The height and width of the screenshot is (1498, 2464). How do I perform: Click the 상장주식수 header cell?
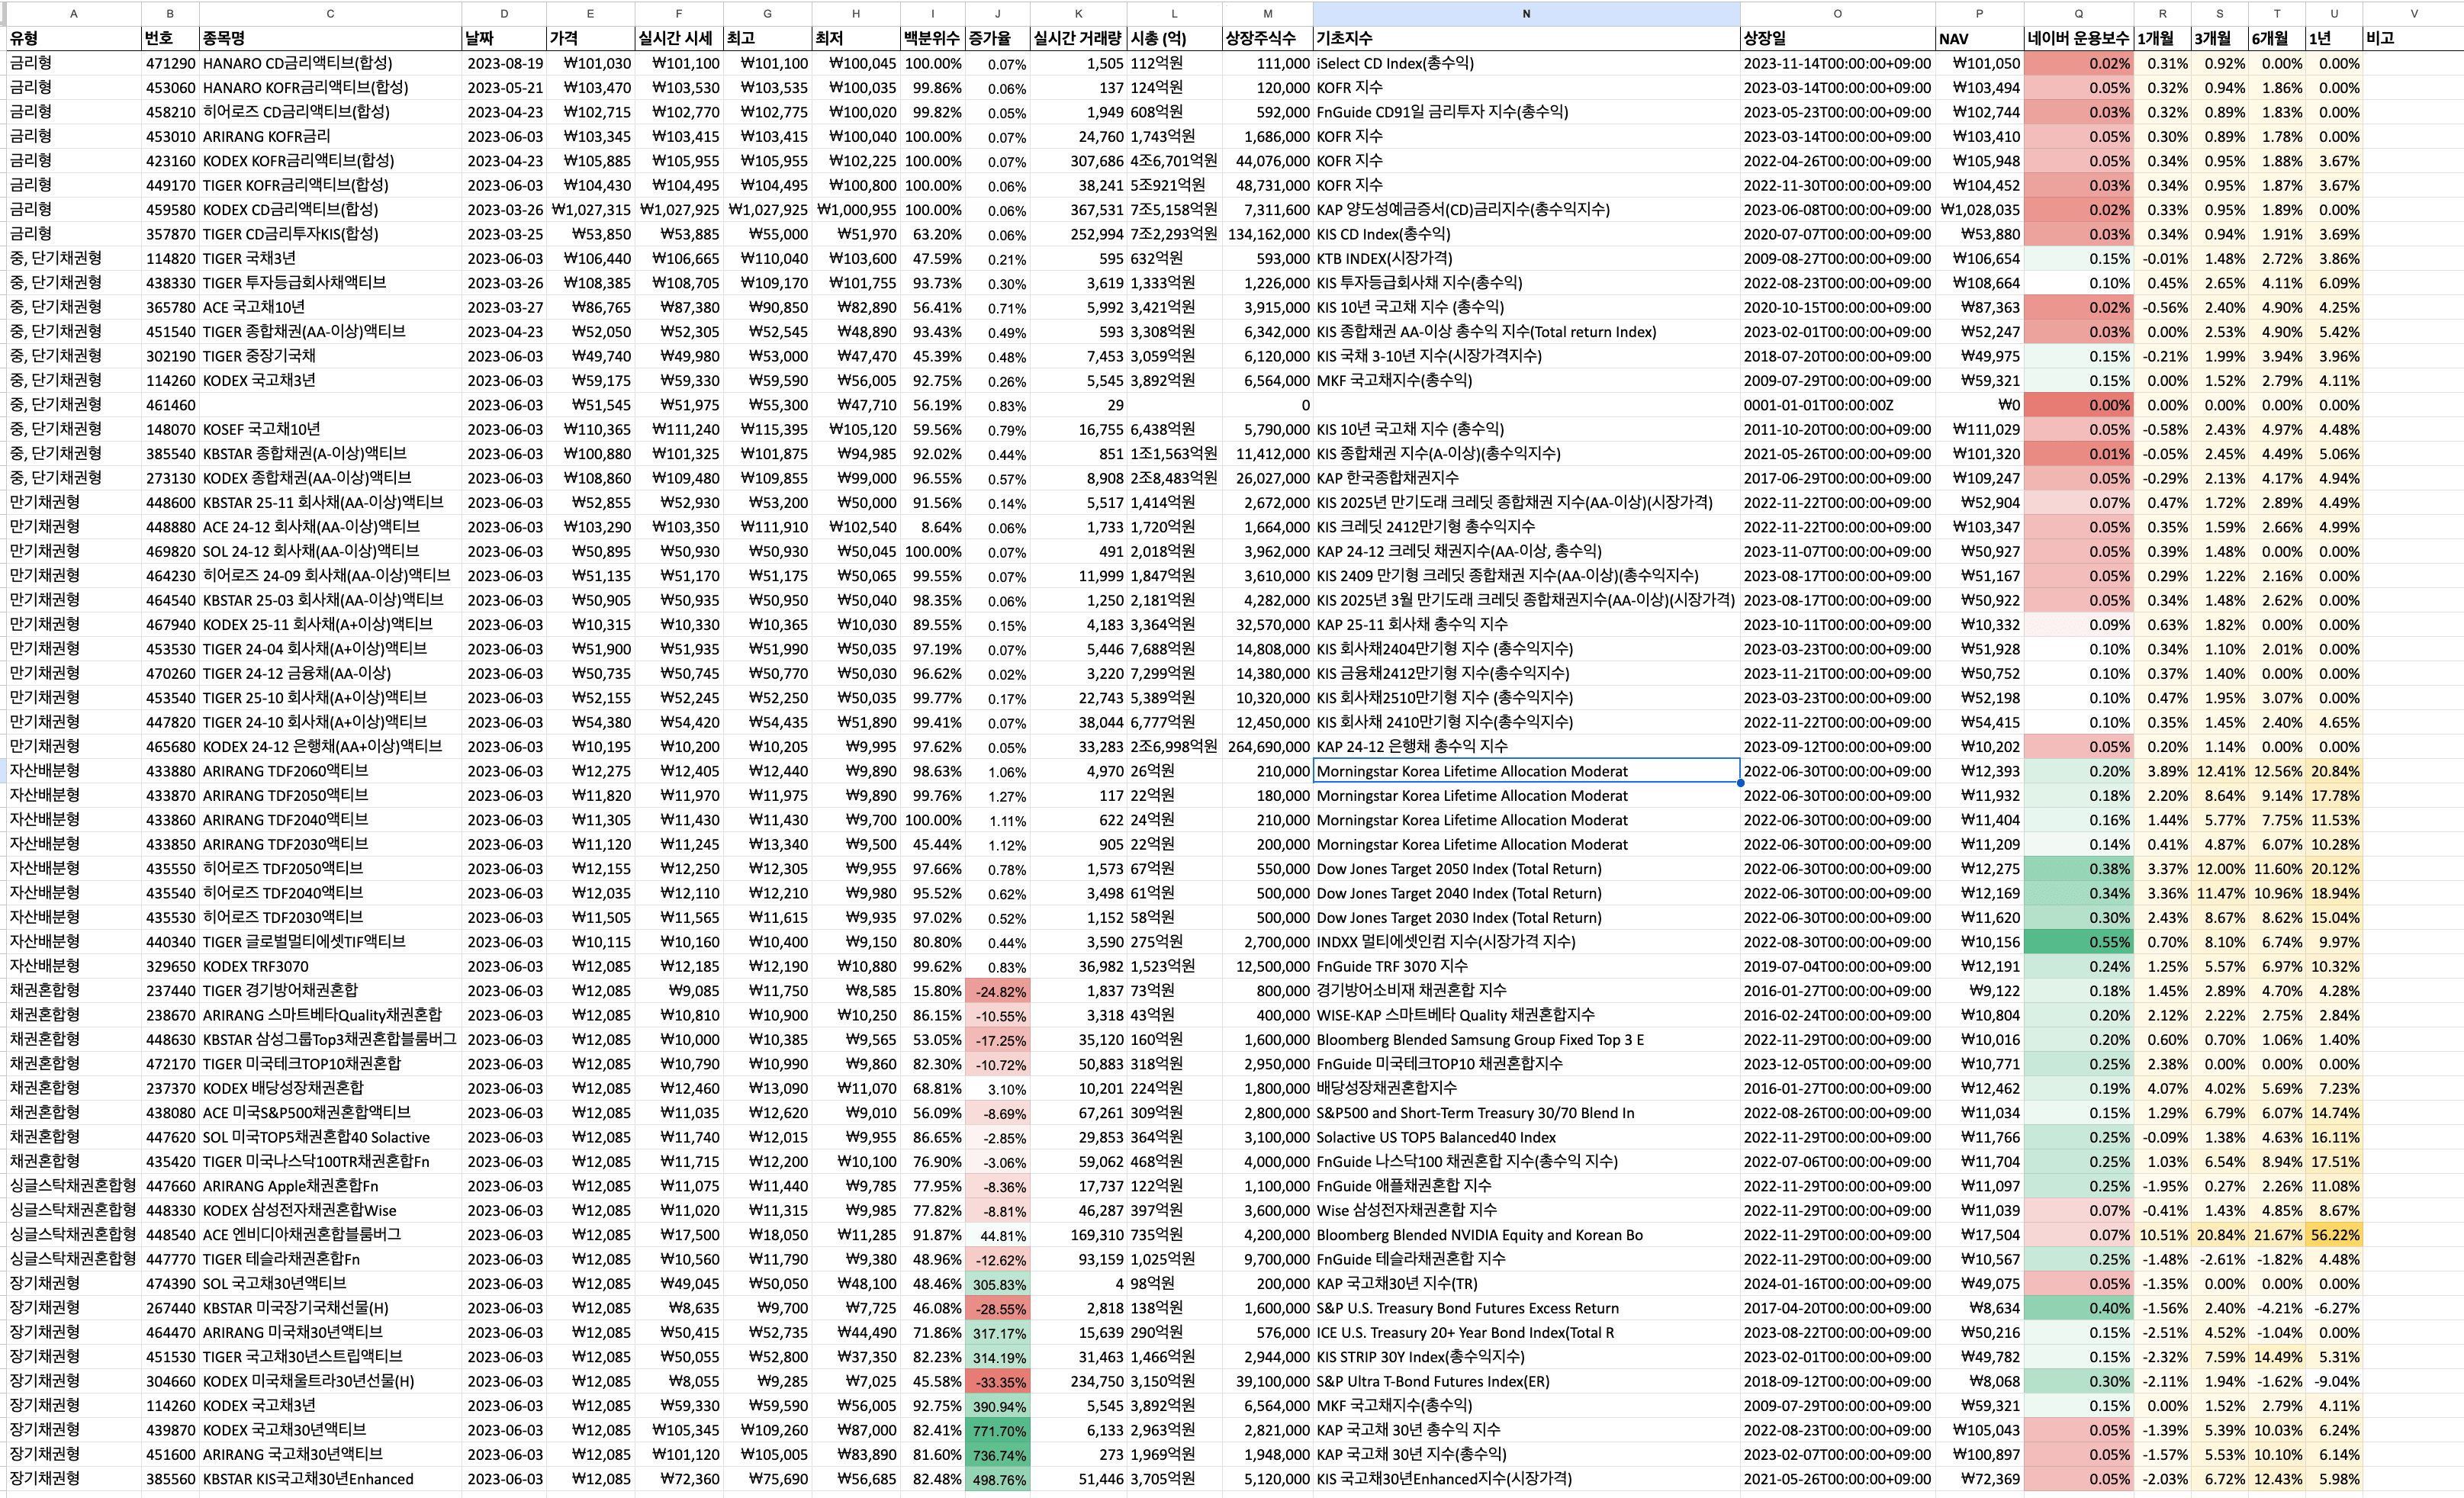1267,38
